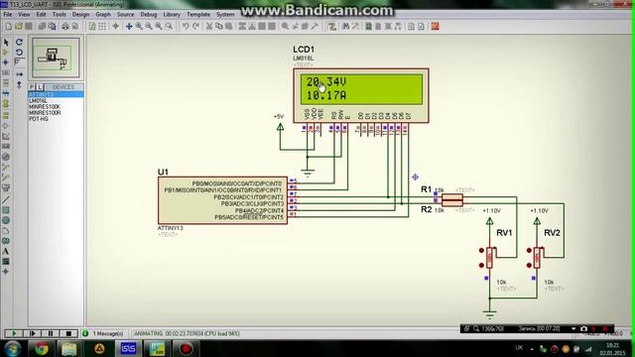Click the Copy to clipboard icon
The width and height of the screenshot is (635, 357).
coord(219,27)
